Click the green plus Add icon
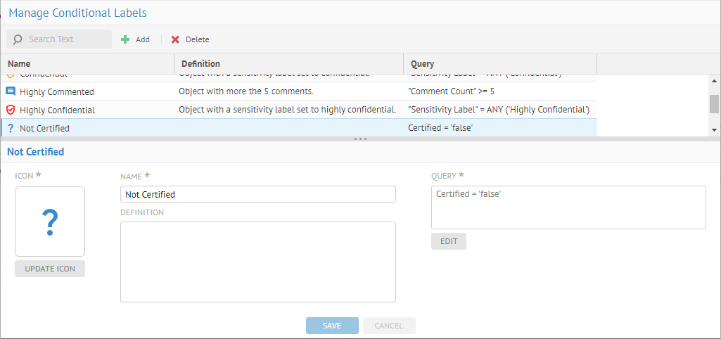 coord(125,39)
